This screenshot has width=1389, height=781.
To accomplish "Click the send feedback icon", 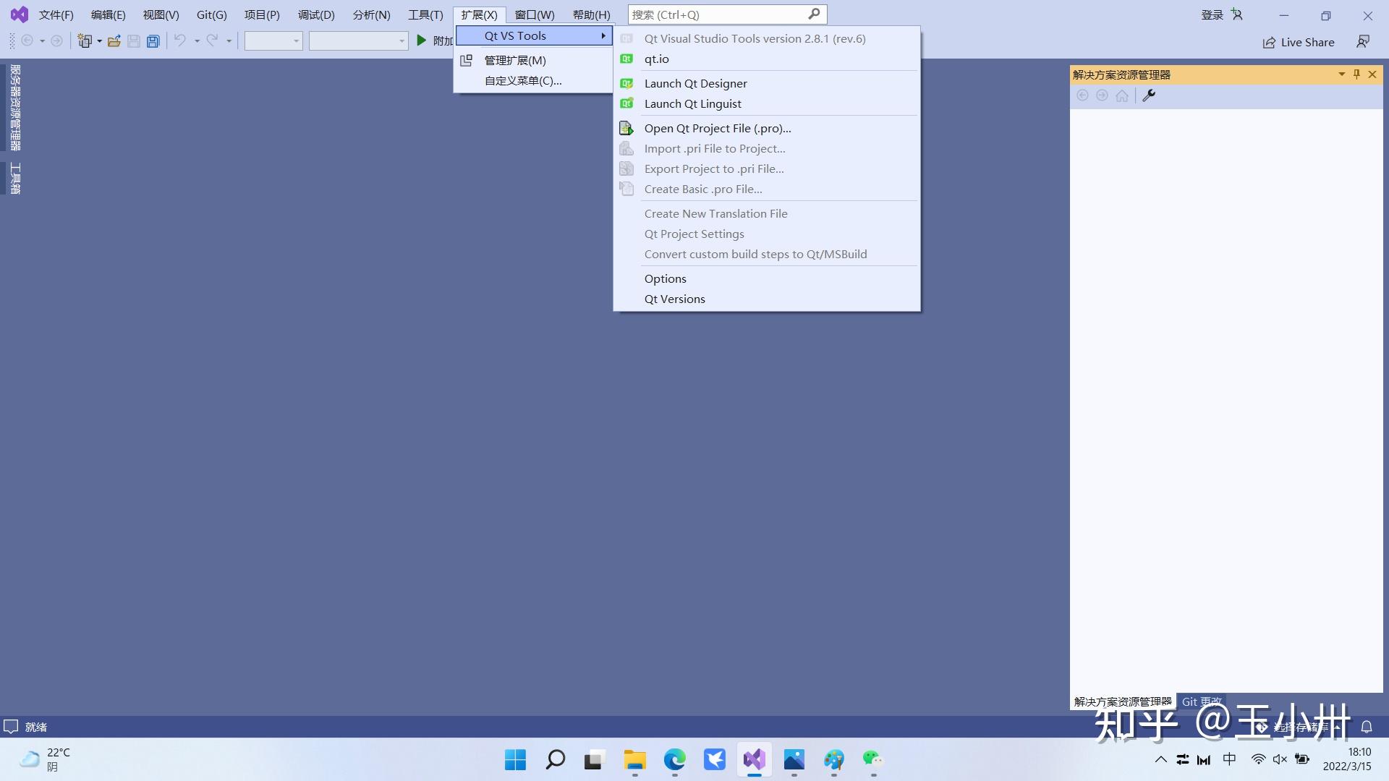I will point(1363,42).
